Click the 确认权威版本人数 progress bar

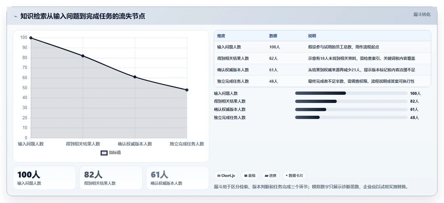[351, 110]
